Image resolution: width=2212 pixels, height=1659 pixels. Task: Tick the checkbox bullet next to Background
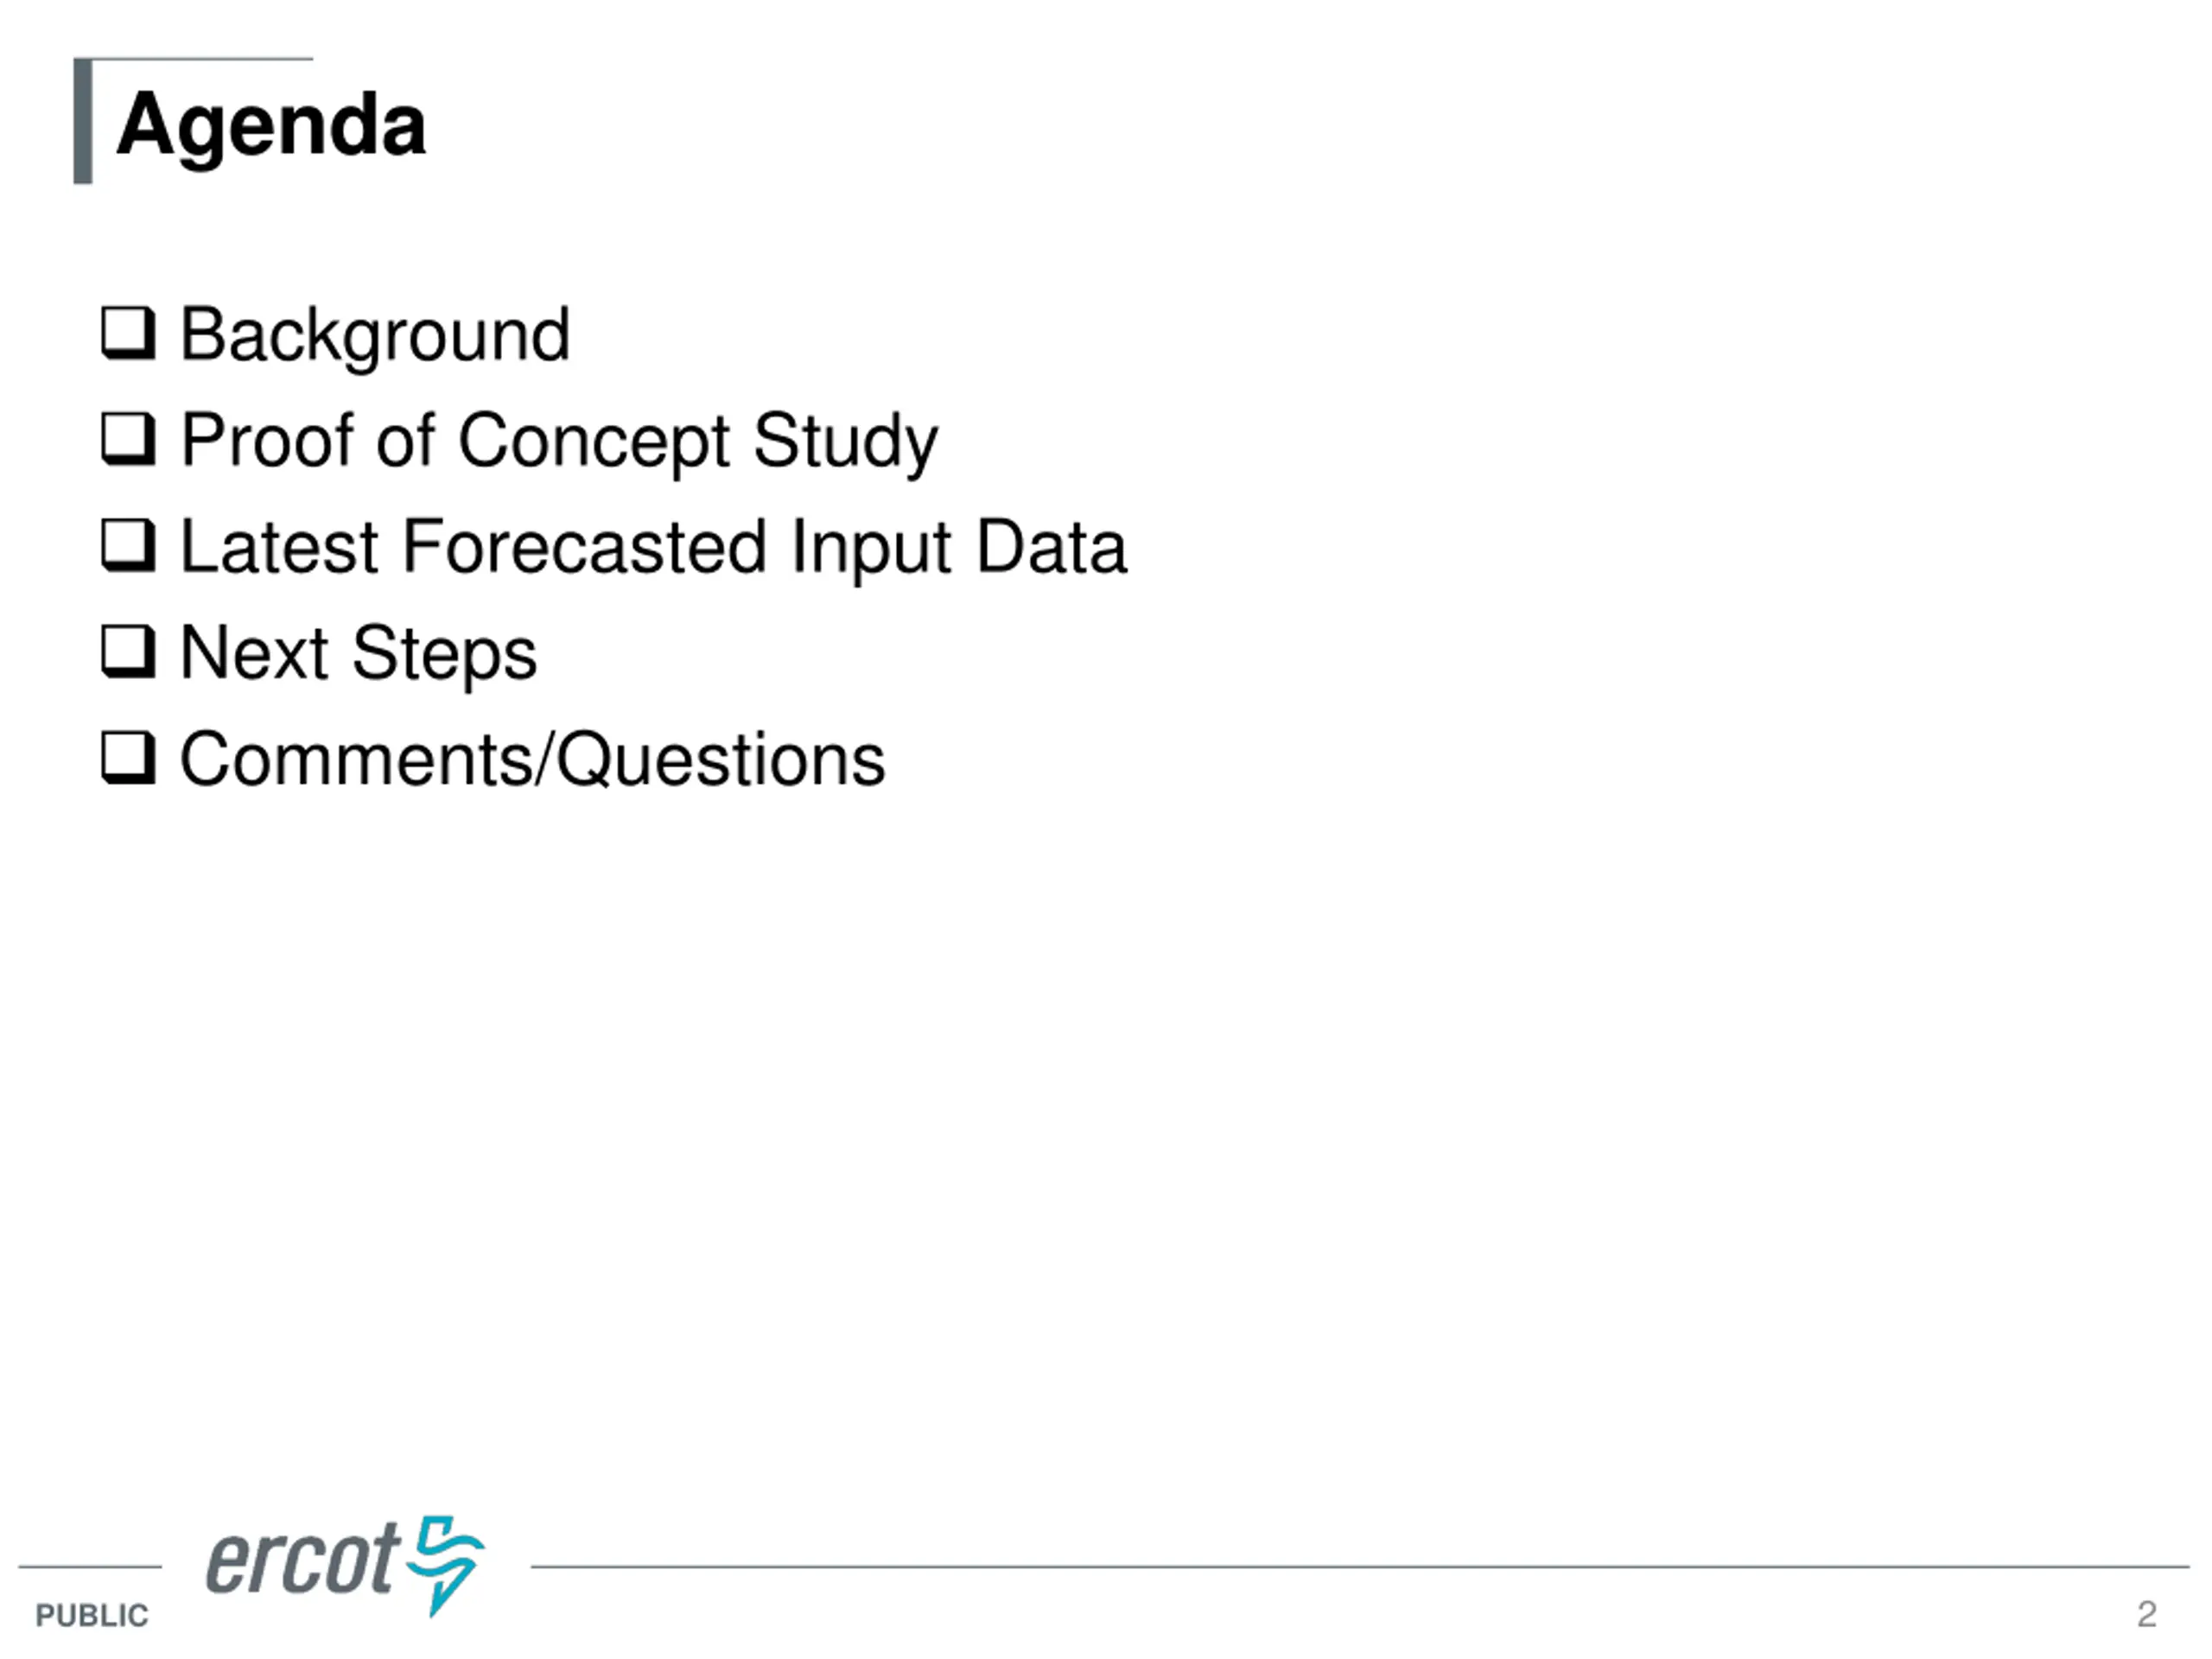click(x=129, y=333)
